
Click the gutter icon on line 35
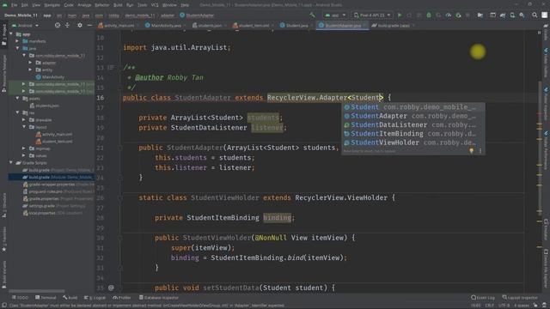point(111,288)
